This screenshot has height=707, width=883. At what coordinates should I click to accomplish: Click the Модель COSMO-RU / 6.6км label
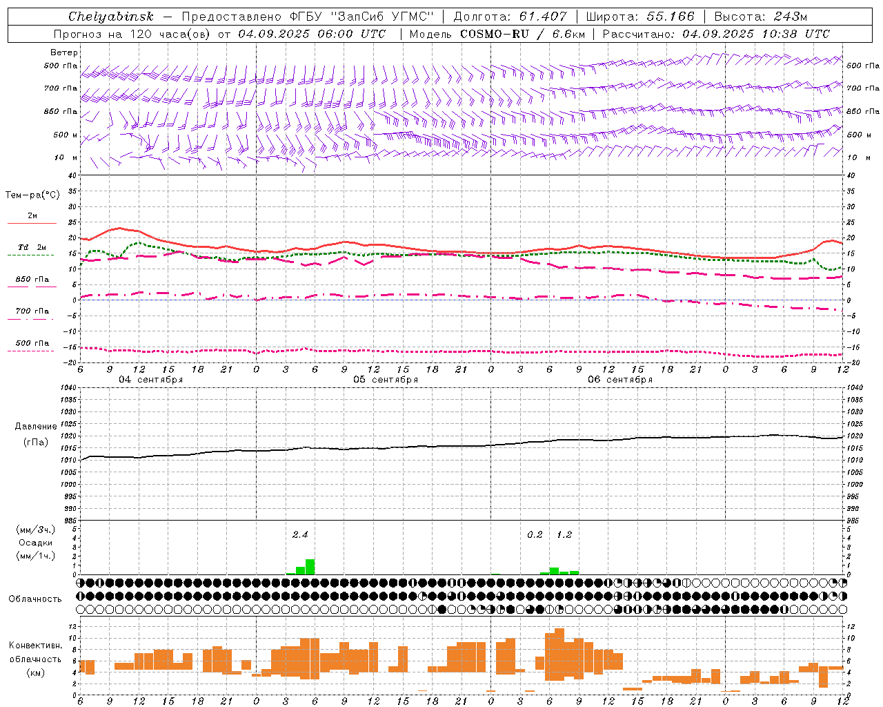pyautogui.click(x=497, y=34)
